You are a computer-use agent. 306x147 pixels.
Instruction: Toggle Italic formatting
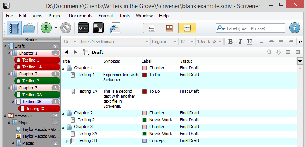pyautogui.click(x=240, y=42)
